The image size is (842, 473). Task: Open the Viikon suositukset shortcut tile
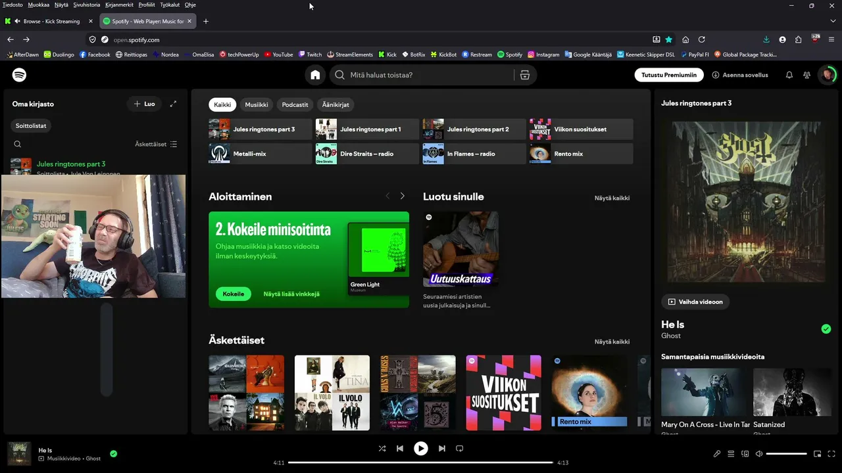click(x=582, y=129)
